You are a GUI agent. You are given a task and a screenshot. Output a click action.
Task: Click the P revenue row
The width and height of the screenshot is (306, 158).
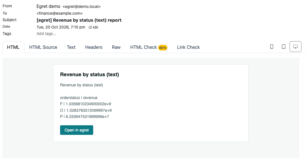tap(84, 117)
